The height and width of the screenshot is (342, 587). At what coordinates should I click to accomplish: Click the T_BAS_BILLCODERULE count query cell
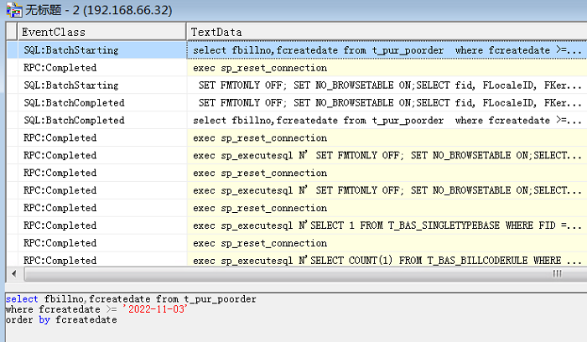386,261
